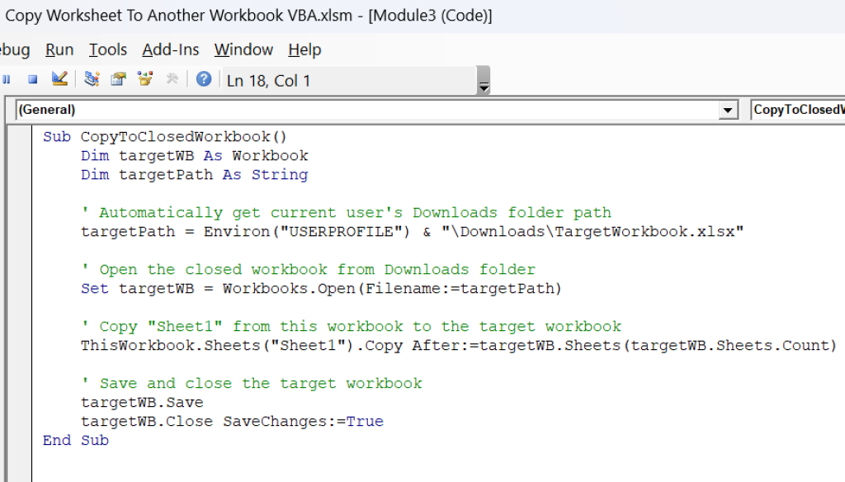Open the Add-Ins menu

(x=170, y=50)
